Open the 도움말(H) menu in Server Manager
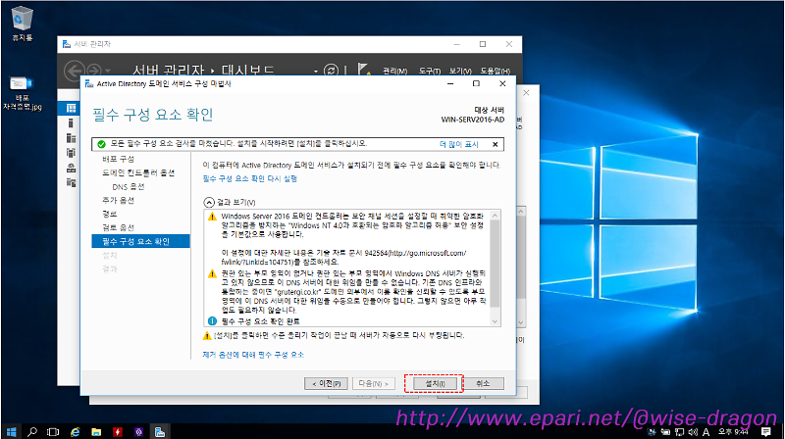This screenshot has width=785, height=439. (496, 71)
